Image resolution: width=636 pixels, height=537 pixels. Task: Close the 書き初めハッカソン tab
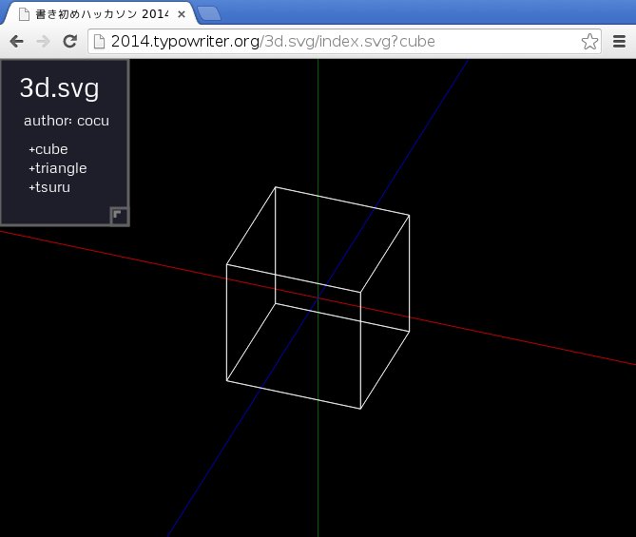point(182,14)
